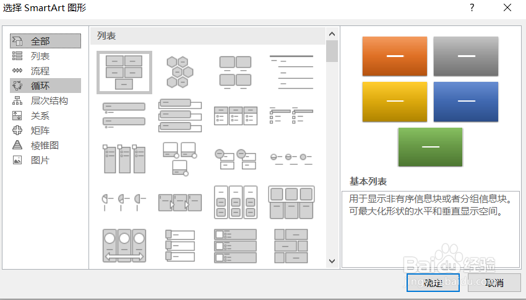The width and height of the screenshot is (526, 300).
Task: Click the orange block in the preview
Action: point(395,56)
